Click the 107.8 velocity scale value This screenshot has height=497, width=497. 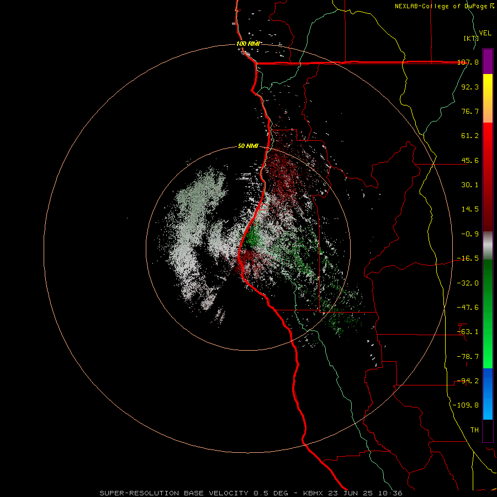[x=468, y=62]
